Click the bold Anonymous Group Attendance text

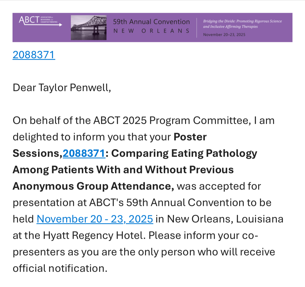93,186
